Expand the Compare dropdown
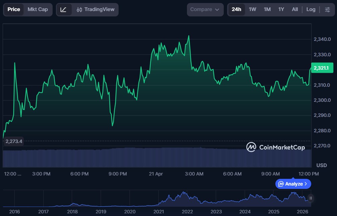 click(x=205, y=10)
